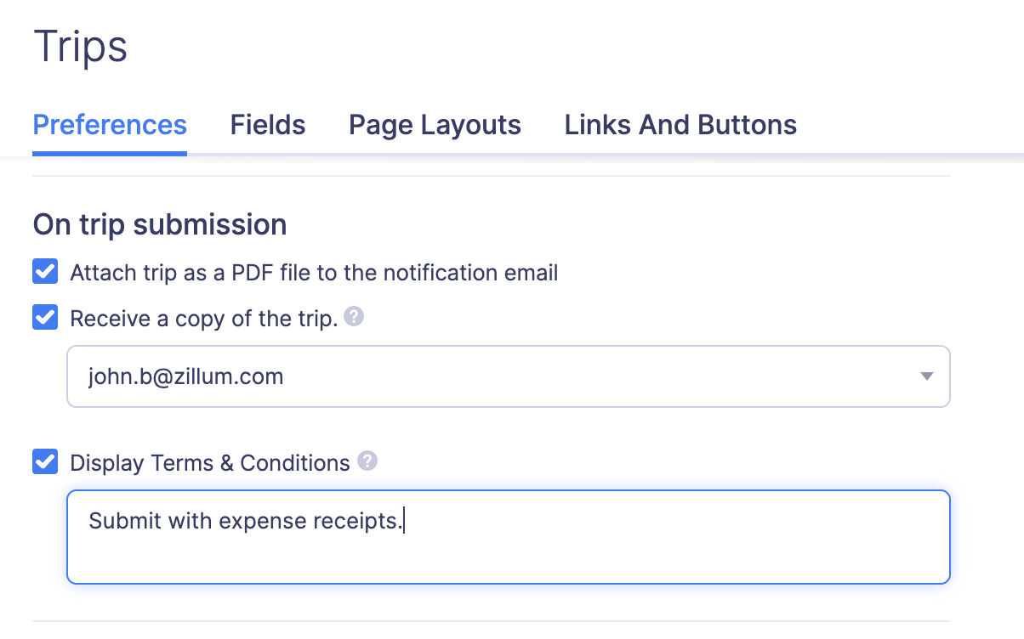Click the 'Display Terms & Conditions' label text
Screen dimensions: 1024x639
pyautogui.click(x=210, y=463)
